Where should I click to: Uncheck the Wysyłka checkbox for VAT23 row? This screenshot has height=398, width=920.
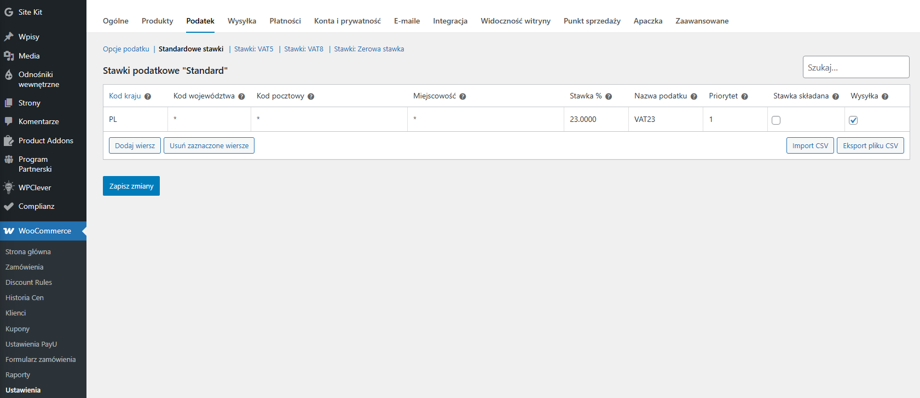click(853, 120)
